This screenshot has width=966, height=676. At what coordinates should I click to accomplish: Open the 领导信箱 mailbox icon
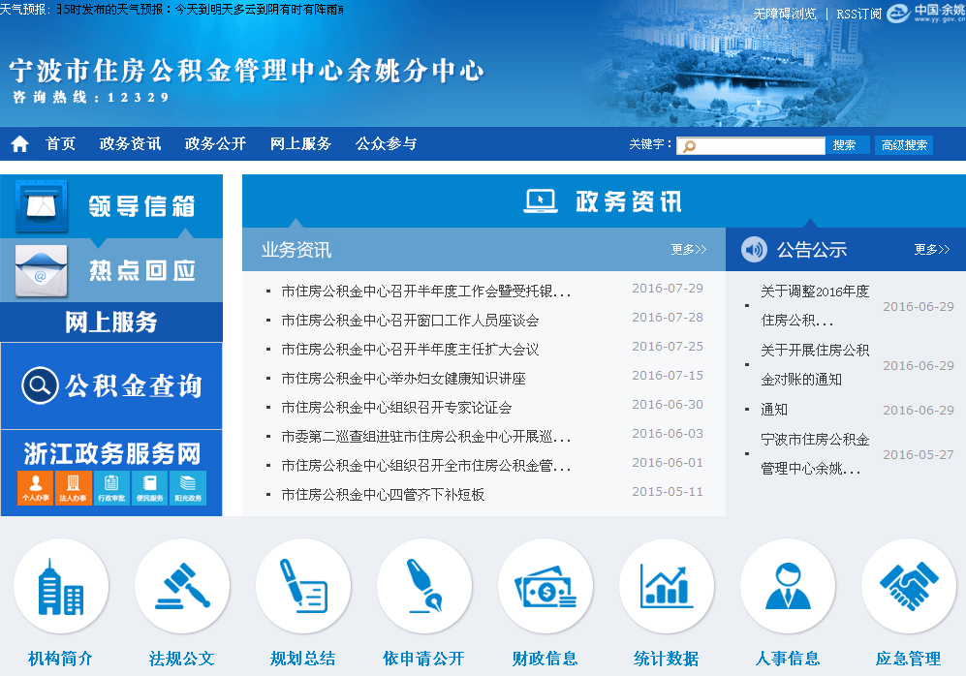42,205
